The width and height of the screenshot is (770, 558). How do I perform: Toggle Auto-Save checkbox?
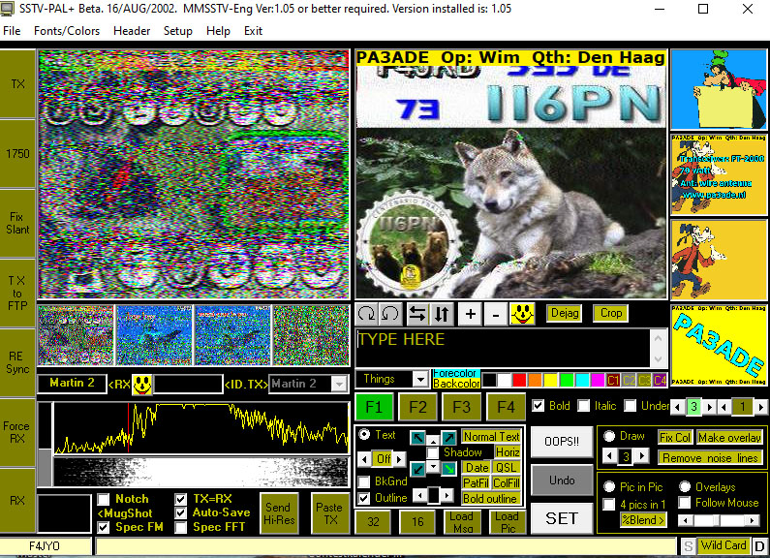point(181,512)
